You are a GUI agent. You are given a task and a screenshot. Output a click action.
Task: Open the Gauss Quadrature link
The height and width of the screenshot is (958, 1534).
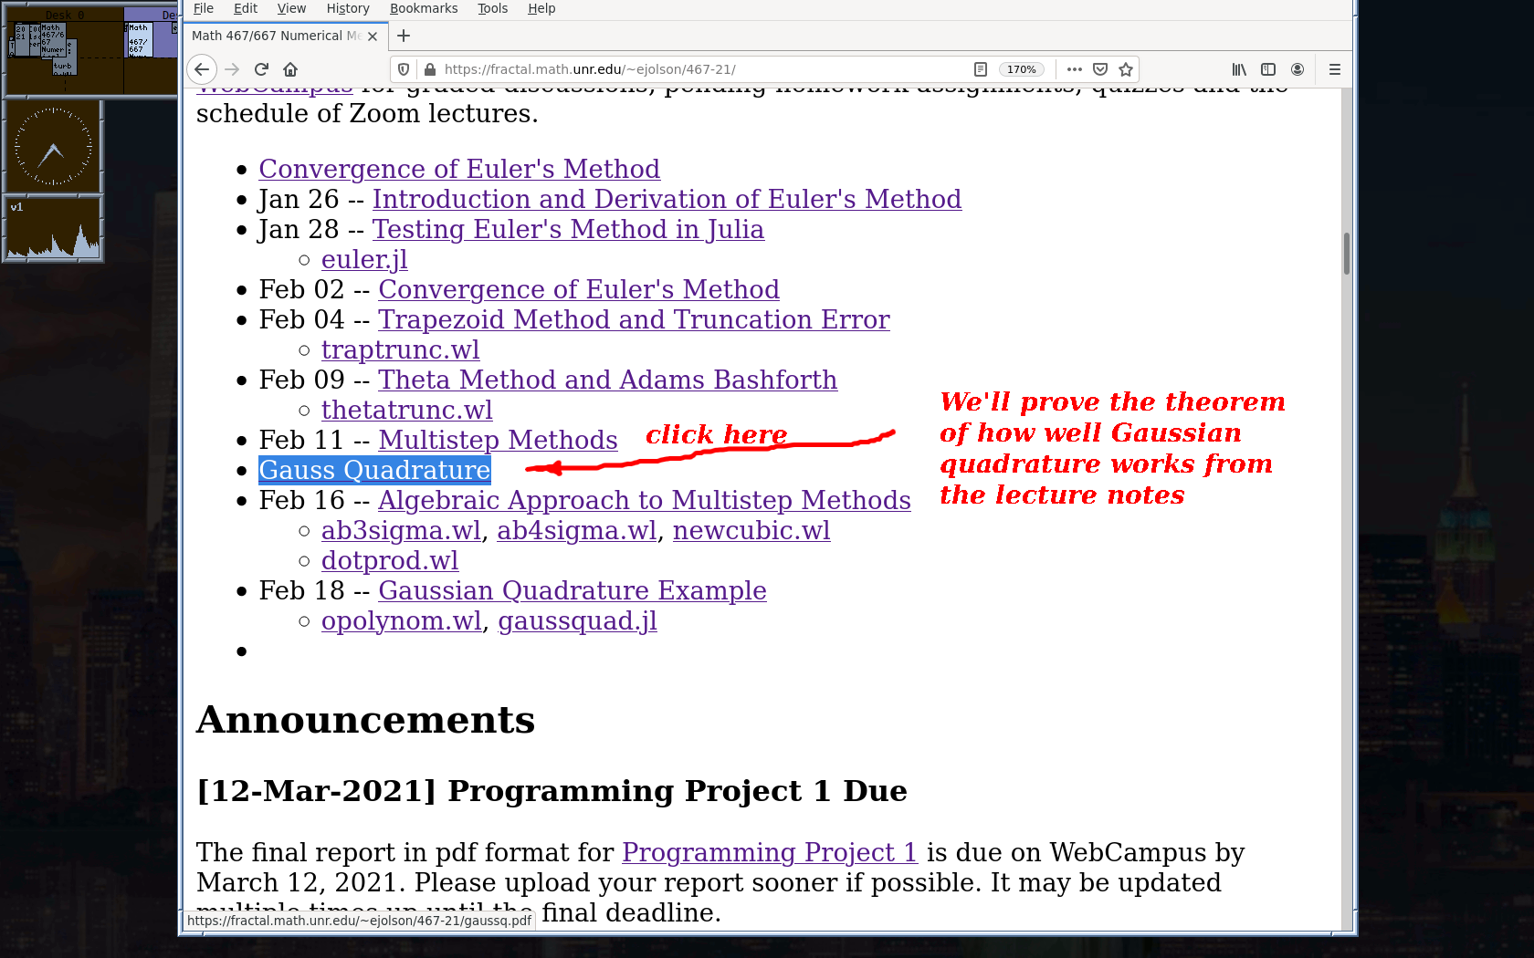pos(374,470)
